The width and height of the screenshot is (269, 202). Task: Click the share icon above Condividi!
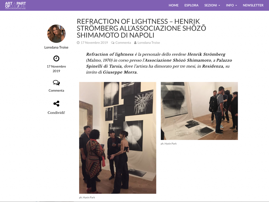(x=56, y=104)
